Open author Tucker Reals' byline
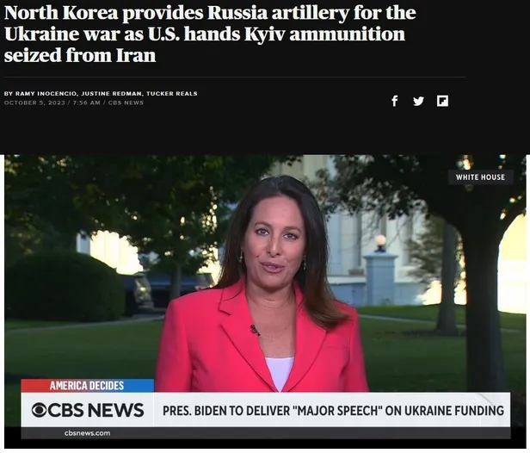This screenshot has width=530, height=453. (x=172, y=93)
